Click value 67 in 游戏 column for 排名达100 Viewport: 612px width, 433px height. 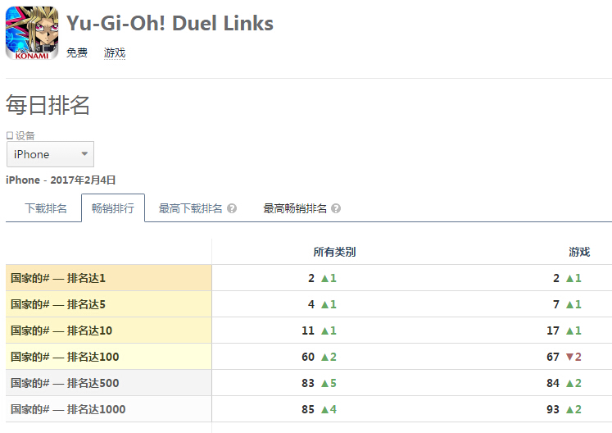pos(553,357)
